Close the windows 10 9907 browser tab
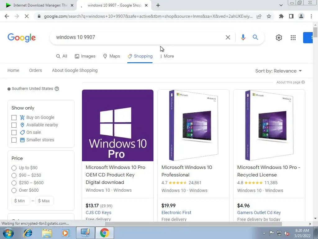Viewport: 318px width, 239px height. (x=146, y=5)
